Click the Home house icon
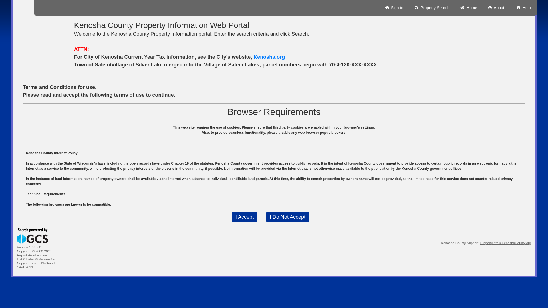 [462, 8]
